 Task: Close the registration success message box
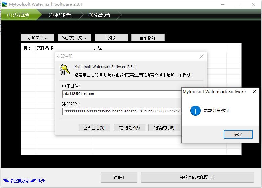click(254, 92)
